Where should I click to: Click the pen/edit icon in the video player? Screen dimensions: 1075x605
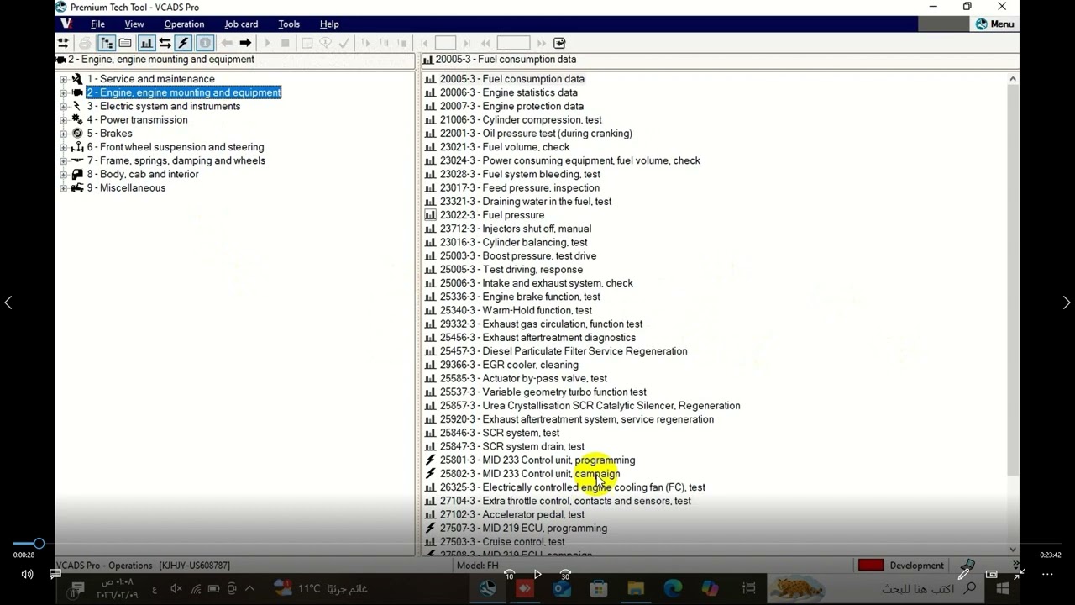pos(963,575)
